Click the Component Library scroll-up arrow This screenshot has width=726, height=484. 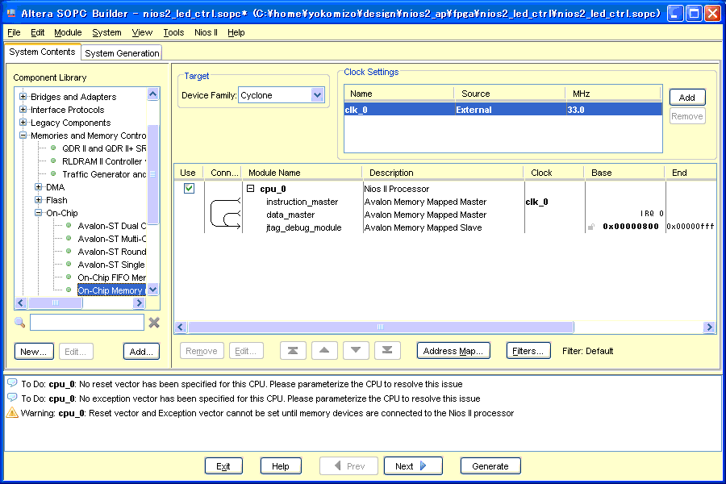click(x=153, y=94)
